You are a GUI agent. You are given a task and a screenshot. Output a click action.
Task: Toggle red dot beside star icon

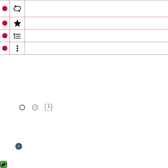(x=5, y=23)
